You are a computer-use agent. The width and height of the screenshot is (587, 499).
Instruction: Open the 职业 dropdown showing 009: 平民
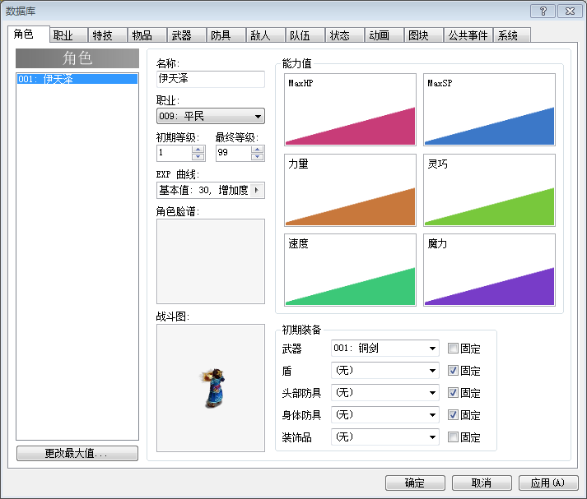(x=211, y=116)
